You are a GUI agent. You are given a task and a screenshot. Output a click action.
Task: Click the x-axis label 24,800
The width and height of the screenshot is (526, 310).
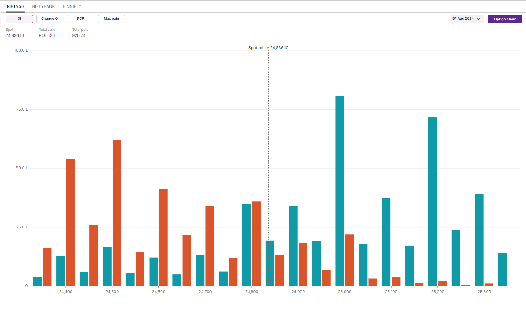point(252,292)
